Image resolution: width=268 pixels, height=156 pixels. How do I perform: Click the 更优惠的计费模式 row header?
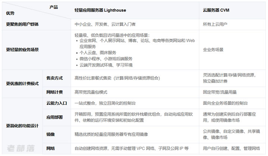pyautogui.click(x=22, y=83)
